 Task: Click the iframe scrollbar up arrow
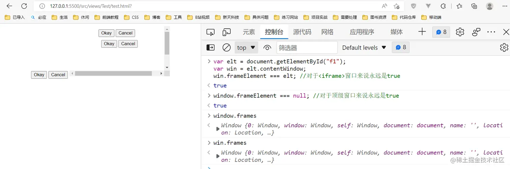click(x=167, y=29)
